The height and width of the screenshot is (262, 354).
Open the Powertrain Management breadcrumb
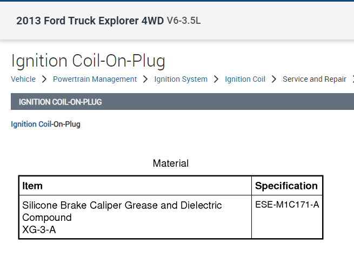[x=95, y=79]
